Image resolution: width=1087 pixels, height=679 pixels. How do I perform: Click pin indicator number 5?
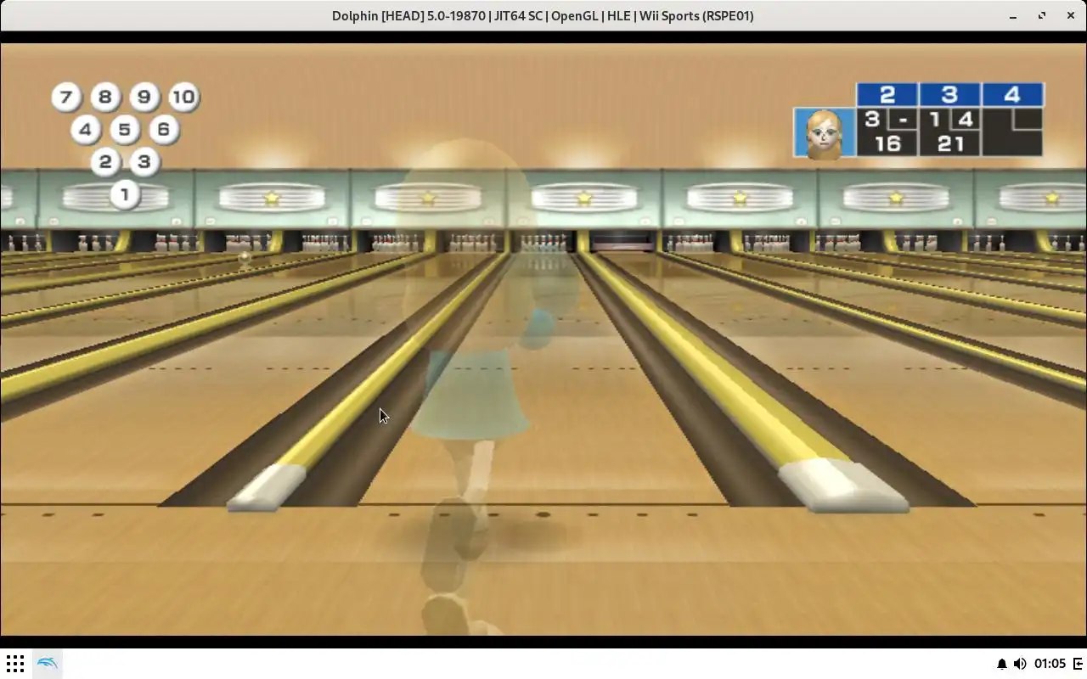(124, 130)
